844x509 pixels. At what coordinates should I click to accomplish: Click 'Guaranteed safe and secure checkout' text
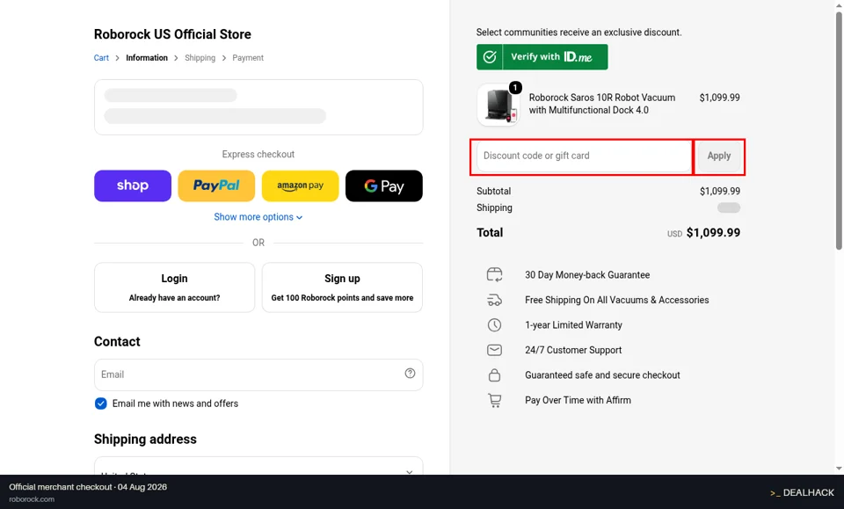pyautogui.click(x=602, y=375)
